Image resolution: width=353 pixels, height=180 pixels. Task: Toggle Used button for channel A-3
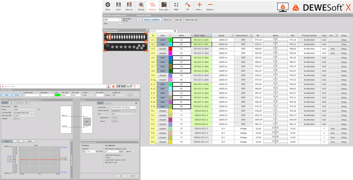[162, 49]
